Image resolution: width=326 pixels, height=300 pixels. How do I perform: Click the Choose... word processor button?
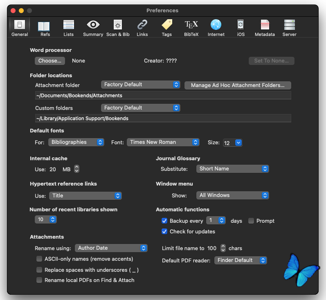49,60
